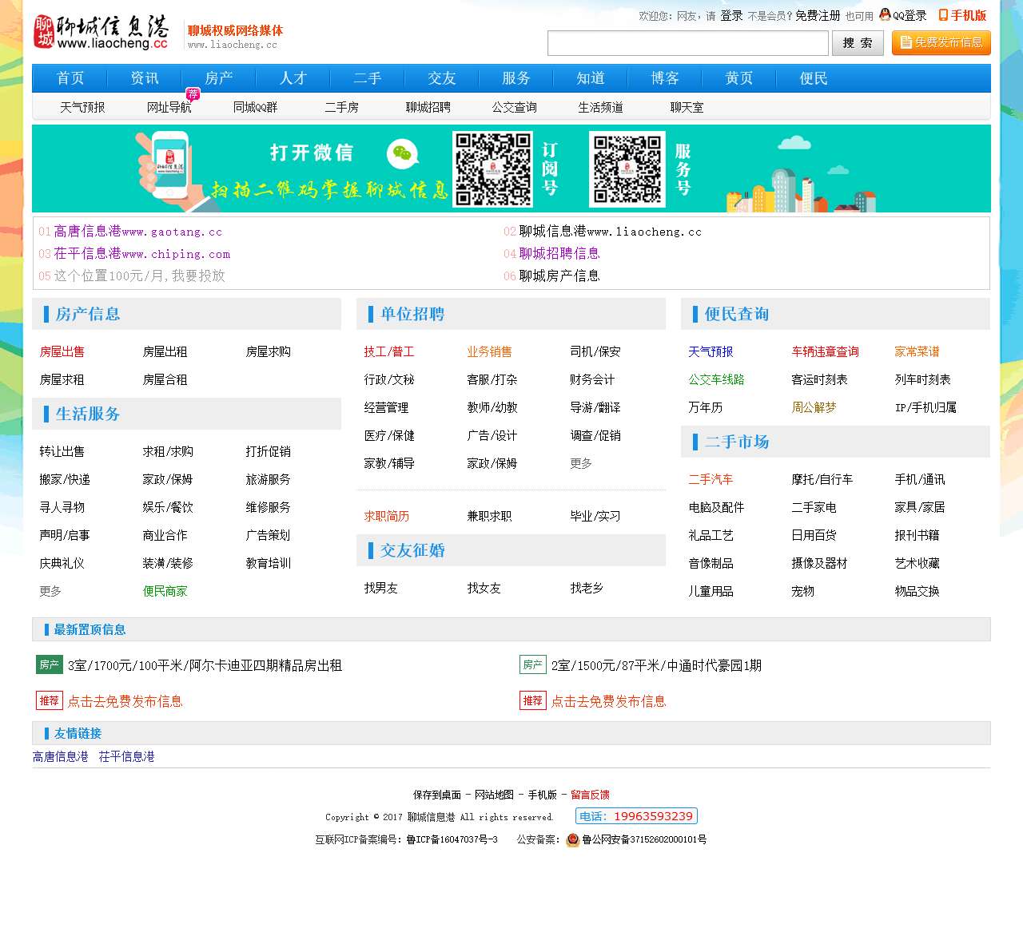This screenshot has width=1023, height=932.
Task: Open the 2室/1500元/87平米 listing
Action: (656, 665)
